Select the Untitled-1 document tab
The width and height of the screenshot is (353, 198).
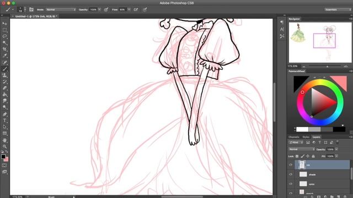[36, 16]
